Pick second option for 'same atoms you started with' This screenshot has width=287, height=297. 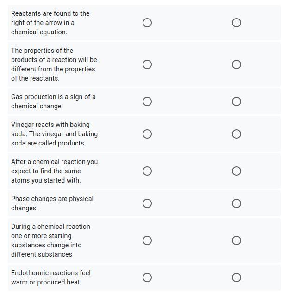point(236,171)
